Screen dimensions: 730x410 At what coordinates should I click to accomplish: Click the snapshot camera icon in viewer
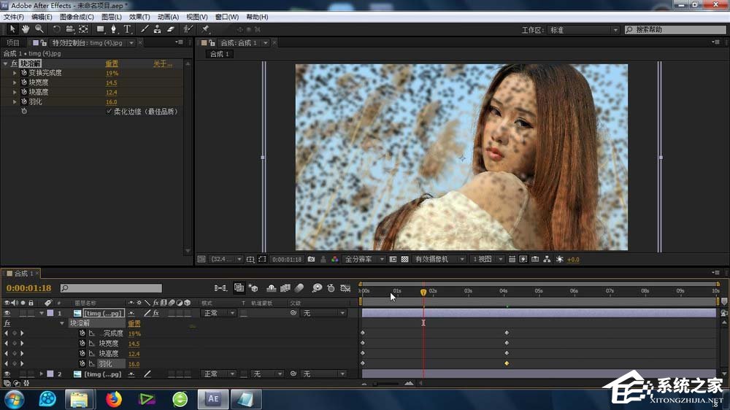click(x=312, y=259)
